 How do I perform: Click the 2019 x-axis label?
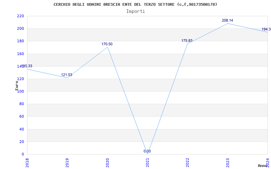(x=67, y=163)
